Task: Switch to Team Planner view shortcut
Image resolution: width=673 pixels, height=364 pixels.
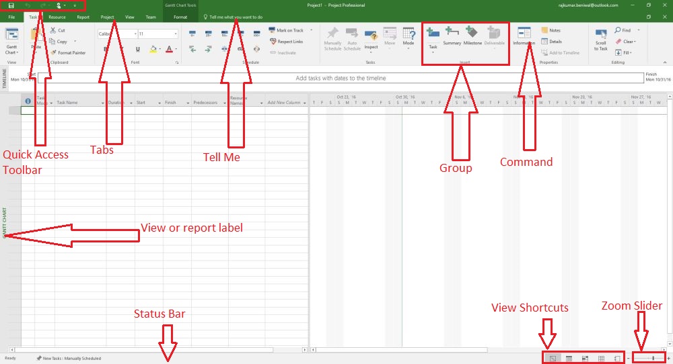Action: [585, 359]
